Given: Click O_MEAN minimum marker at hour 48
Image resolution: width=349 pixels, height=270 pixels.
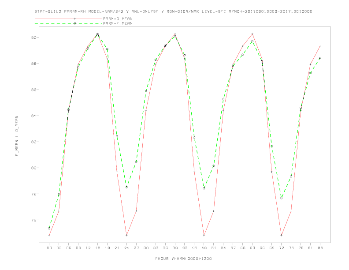Looking at the screenshot, I should click(x=204, y=235).
